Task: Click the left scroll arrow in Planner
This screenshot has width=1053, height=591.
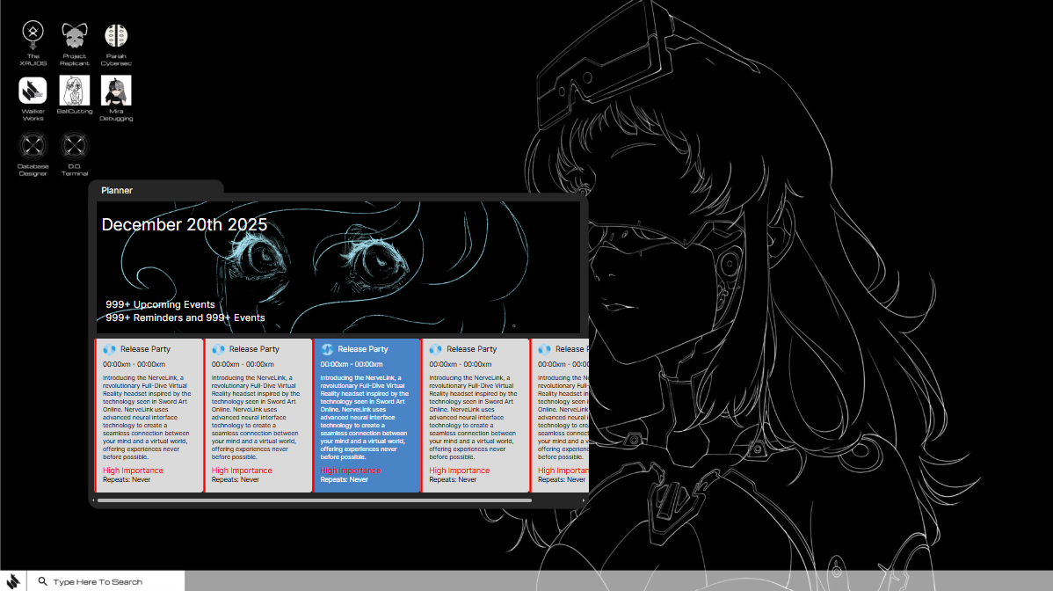Action: click(93, 500)
